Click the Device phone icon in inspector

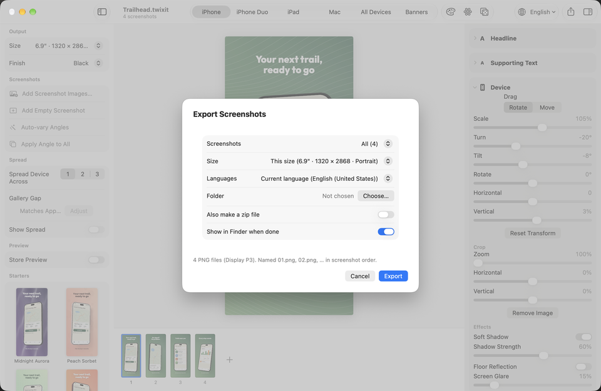pos(482,88)
